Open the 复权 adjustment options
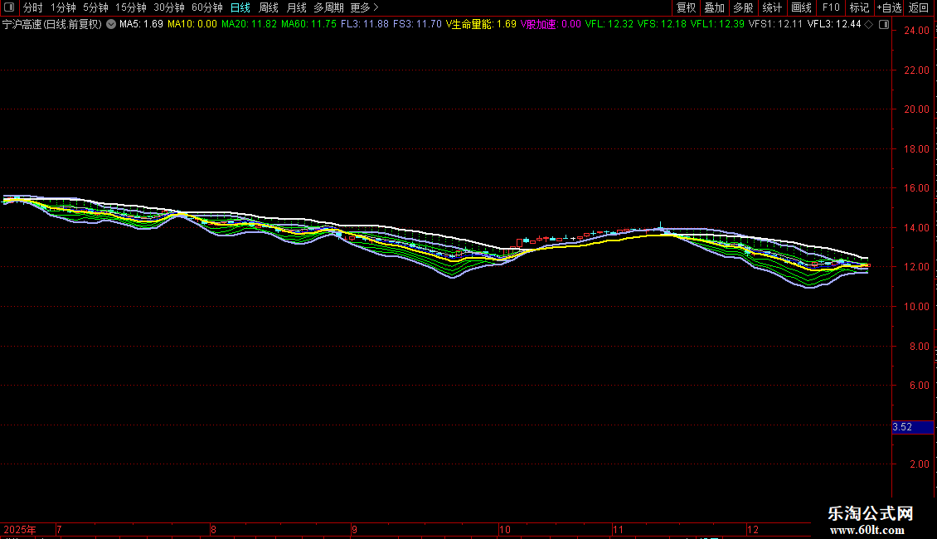This screenshot has height=539, width=937. [x=686, y=7]
